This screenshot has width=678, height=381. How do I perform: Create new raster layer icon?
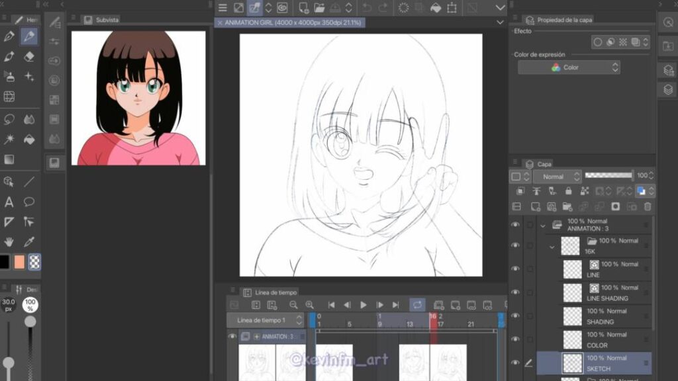535,206
